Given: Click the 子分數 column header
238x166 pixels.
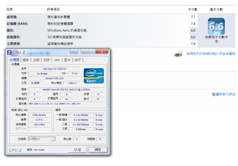Looking at the screenshot, I should [x=193, y=9].
